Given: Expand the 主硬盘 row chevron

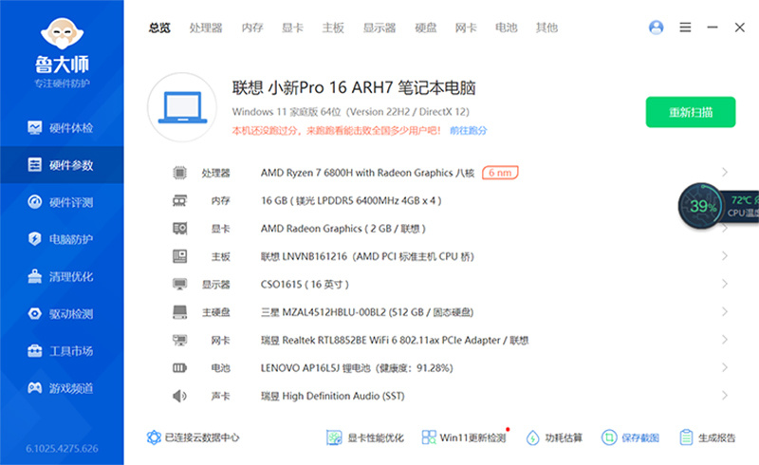Looking at the screenshot, I should tap(725, 311).
